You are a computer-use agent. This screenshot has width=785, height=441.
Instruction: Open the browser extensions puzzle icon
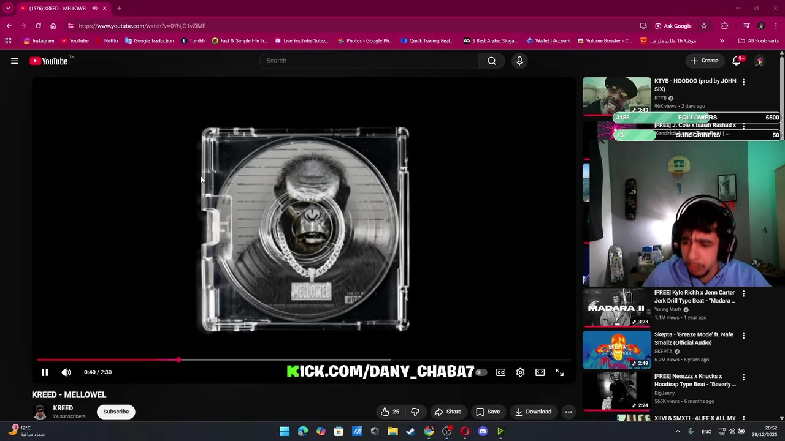pyautogui.click(x=725, y=26)
